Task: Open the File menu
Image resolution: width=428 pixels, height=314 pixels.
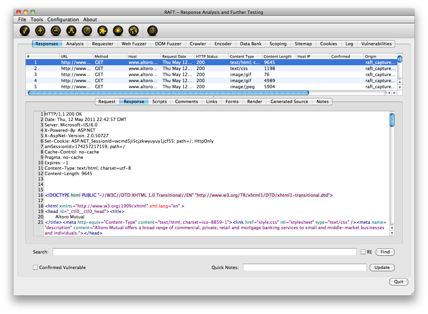Action: point(22,20)
